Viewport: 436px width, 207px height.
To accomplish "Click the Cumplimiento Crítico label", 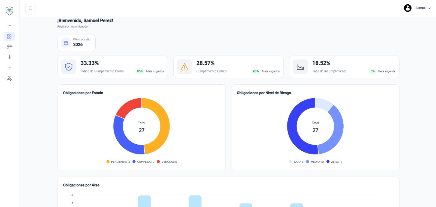I will (211, 71).
